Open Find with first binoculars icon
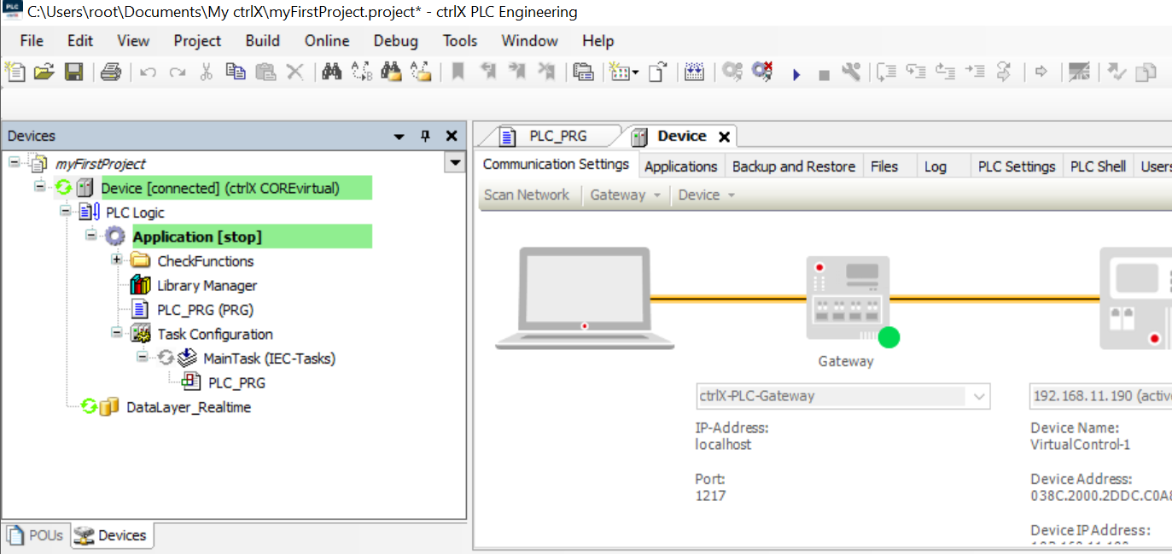 click(x=332, y=73)
